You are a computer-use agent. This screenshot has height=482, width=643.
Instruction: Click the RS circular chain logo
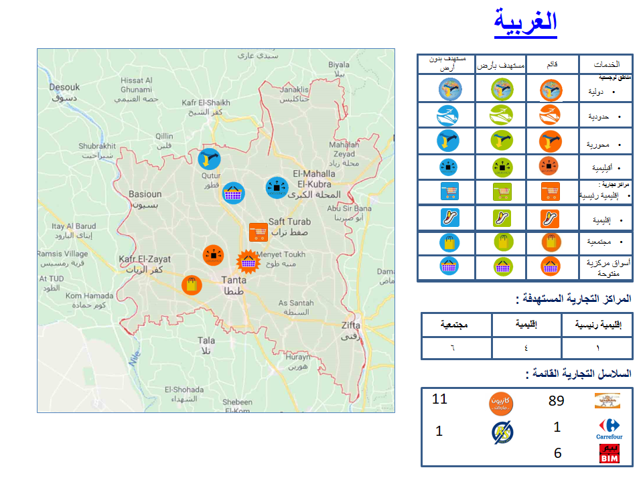point(502,432)
